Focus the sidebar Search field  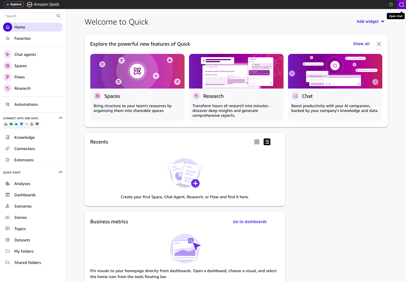click(x=33, y=16)
